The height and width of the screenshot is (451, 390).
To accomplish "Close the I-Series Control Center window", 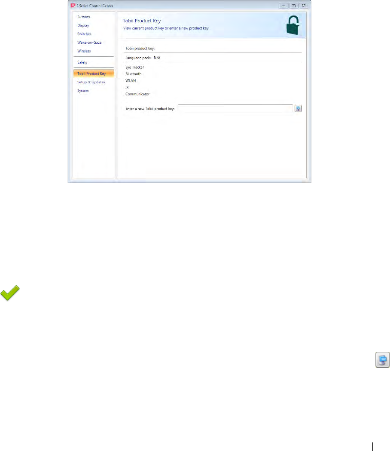I will [x=304, y=6].
